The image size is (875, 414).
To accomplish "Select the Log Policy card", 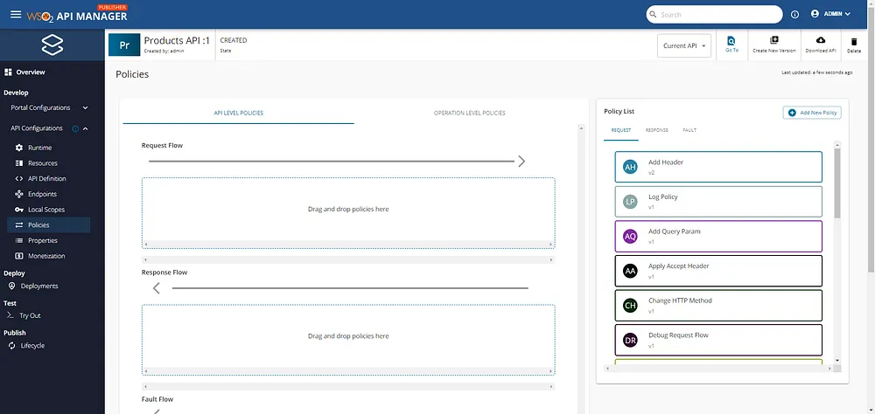I will 718,201.
